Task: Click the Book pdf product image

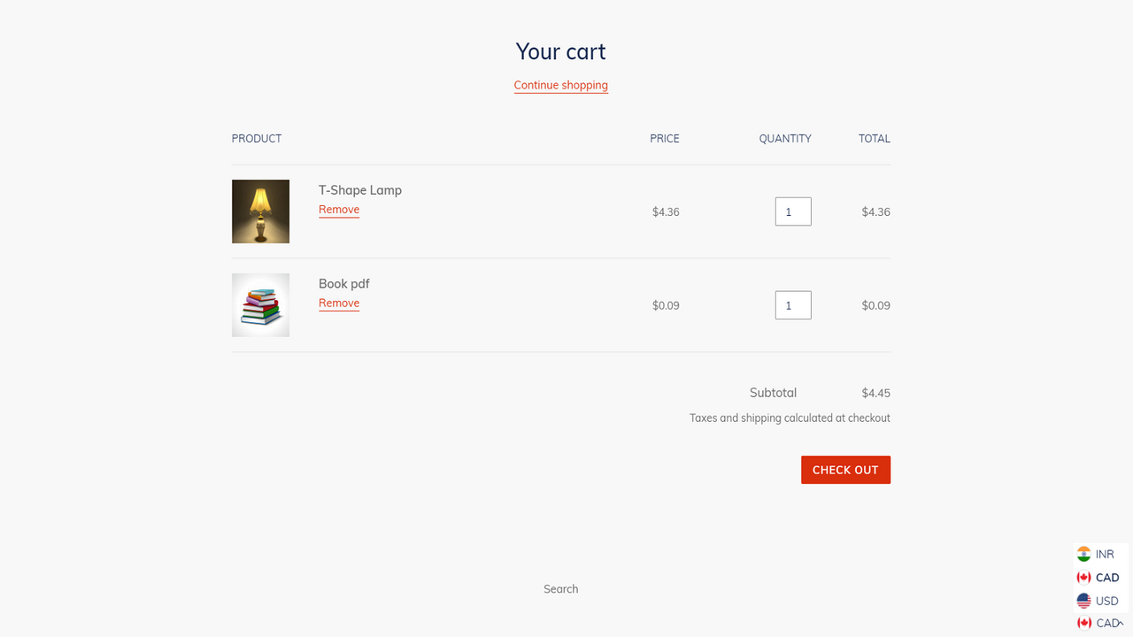Action: [x=260, y=304]
